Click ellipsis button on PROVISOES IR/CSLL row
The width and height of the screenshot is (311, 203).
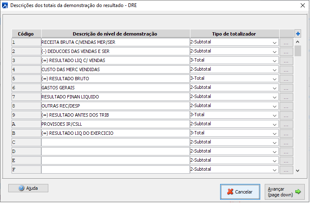(x=286, y=124)
